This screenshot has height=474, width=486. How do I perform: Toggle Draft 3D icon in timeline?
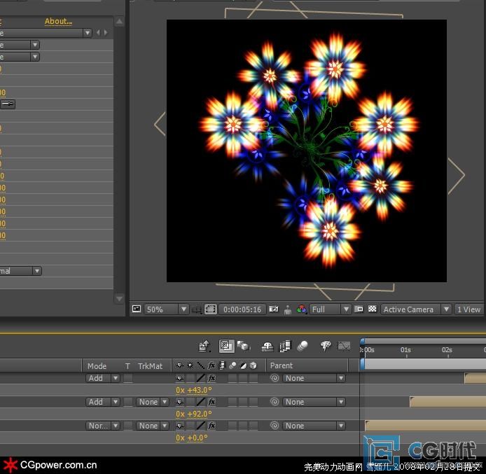244,346
